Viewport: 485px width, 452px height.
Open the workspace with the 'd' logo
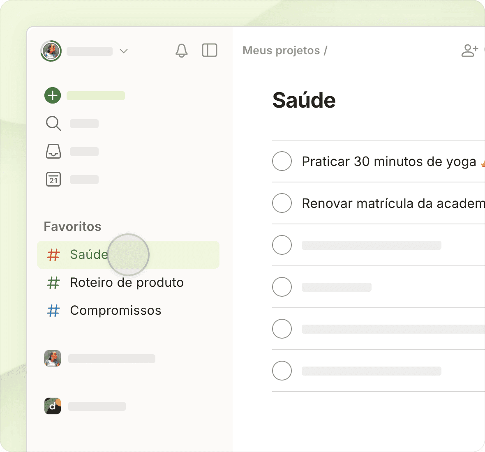(x=53, y=406)
